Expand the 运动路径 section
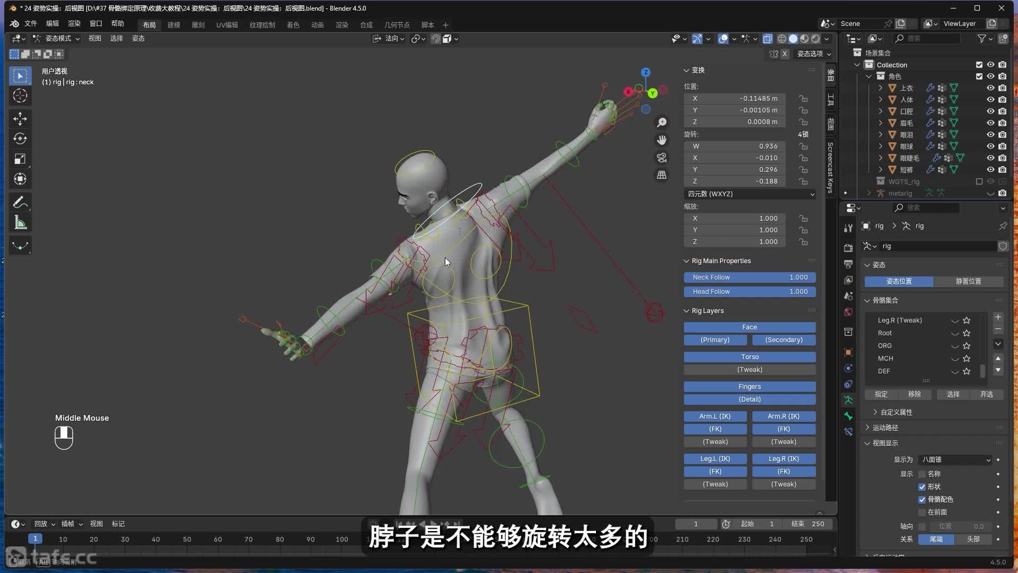The width and height of the screenshot is (1018, 573). 881,428
